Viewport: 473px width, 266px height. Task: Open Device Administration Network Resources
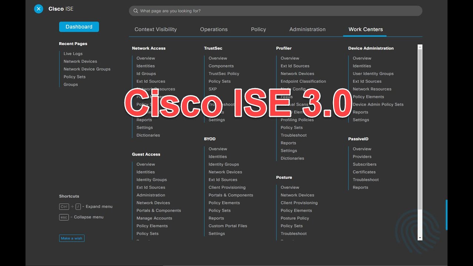coord(372,89)
